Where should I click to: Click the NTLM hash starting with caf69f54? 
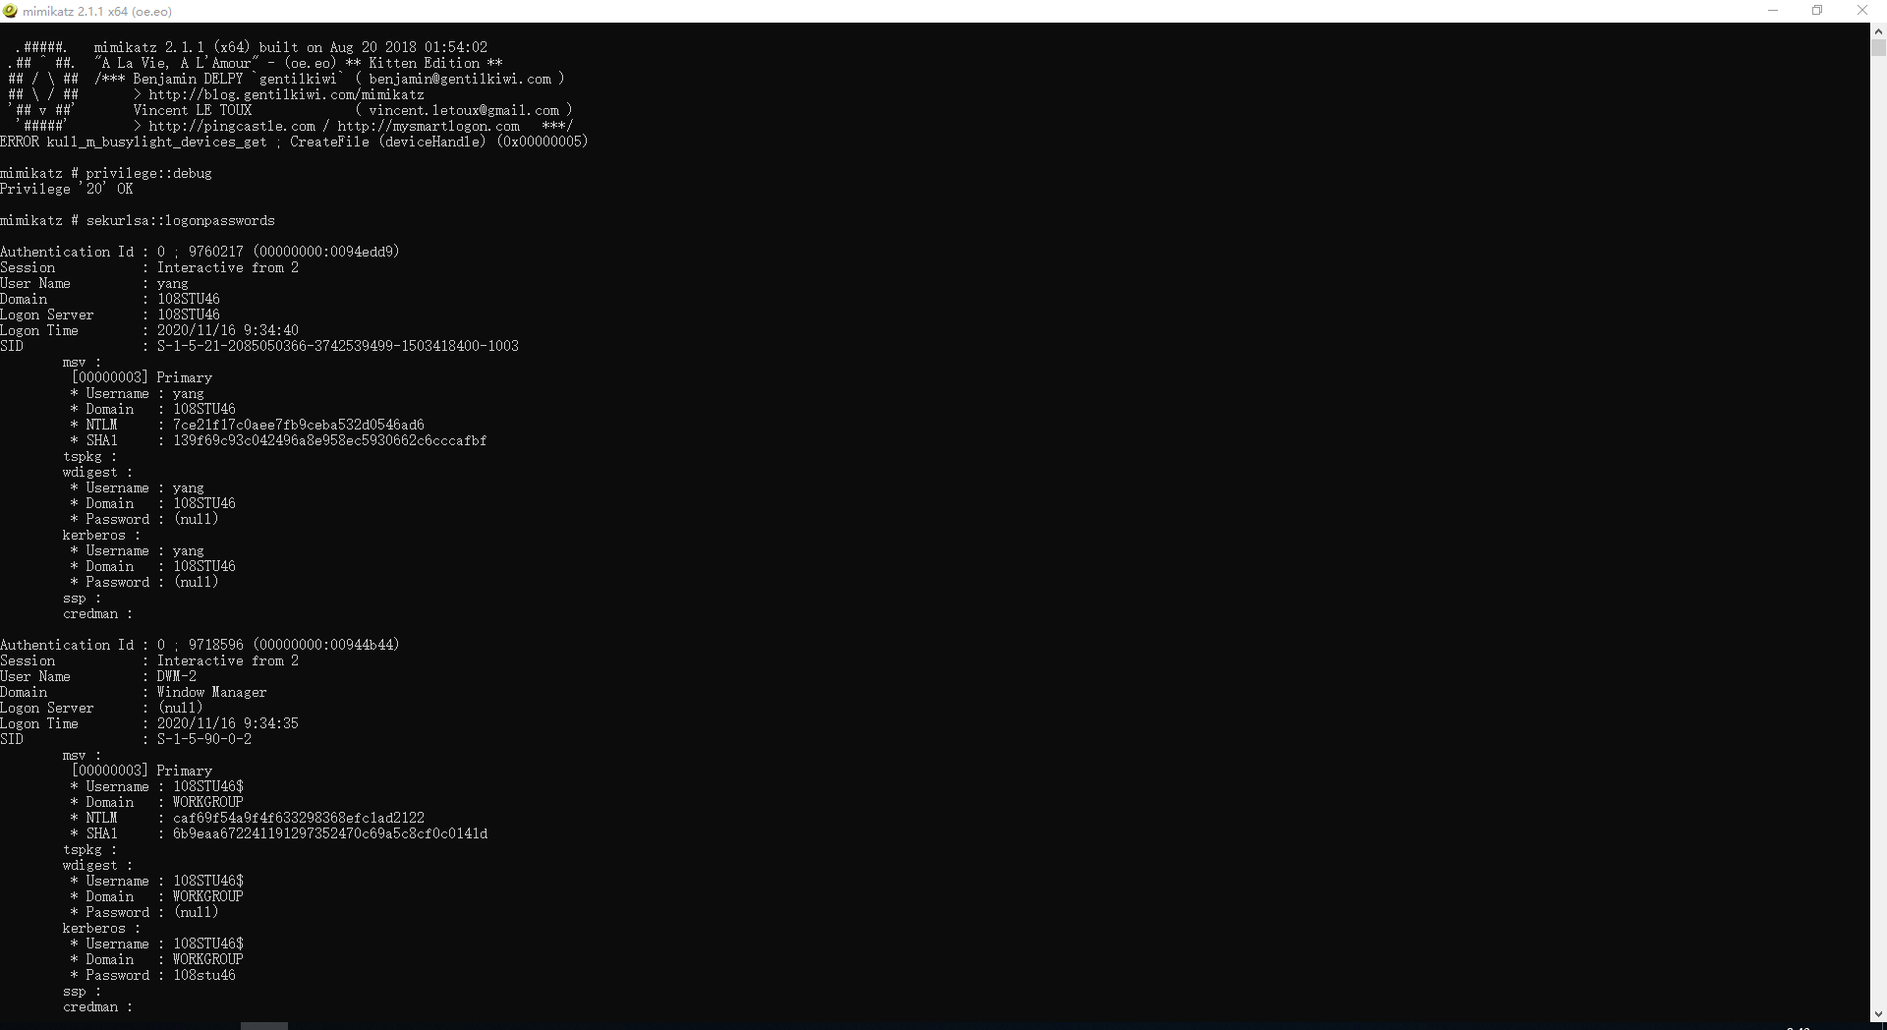pos(299,818)
